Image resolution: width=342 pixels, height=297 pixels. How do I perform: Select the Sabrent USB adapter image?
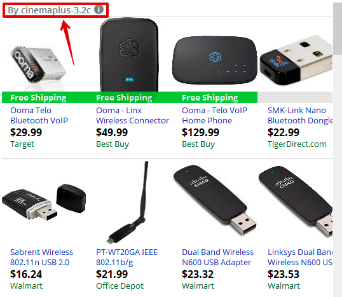[x=44, y=202]
